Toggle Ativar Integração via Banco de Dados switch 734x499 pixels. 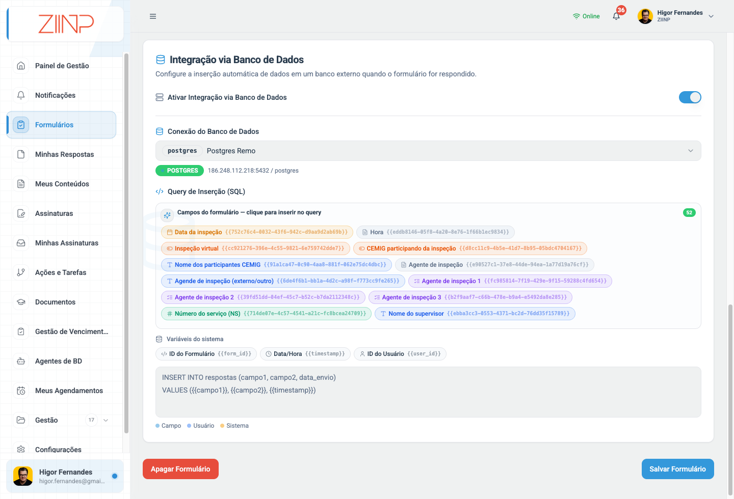pos(690,97)
